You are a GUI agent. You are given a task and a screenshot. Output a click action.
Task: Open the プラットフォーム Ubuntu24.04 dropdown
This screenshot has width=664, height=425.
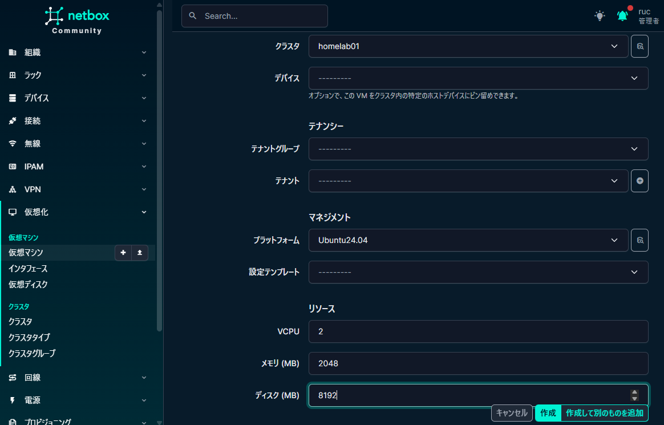(x=468, y=240)
